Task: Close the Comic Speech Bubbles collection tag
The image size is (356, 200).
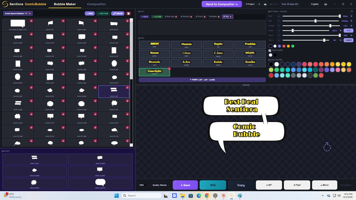Action: click(x=30, y=13)
